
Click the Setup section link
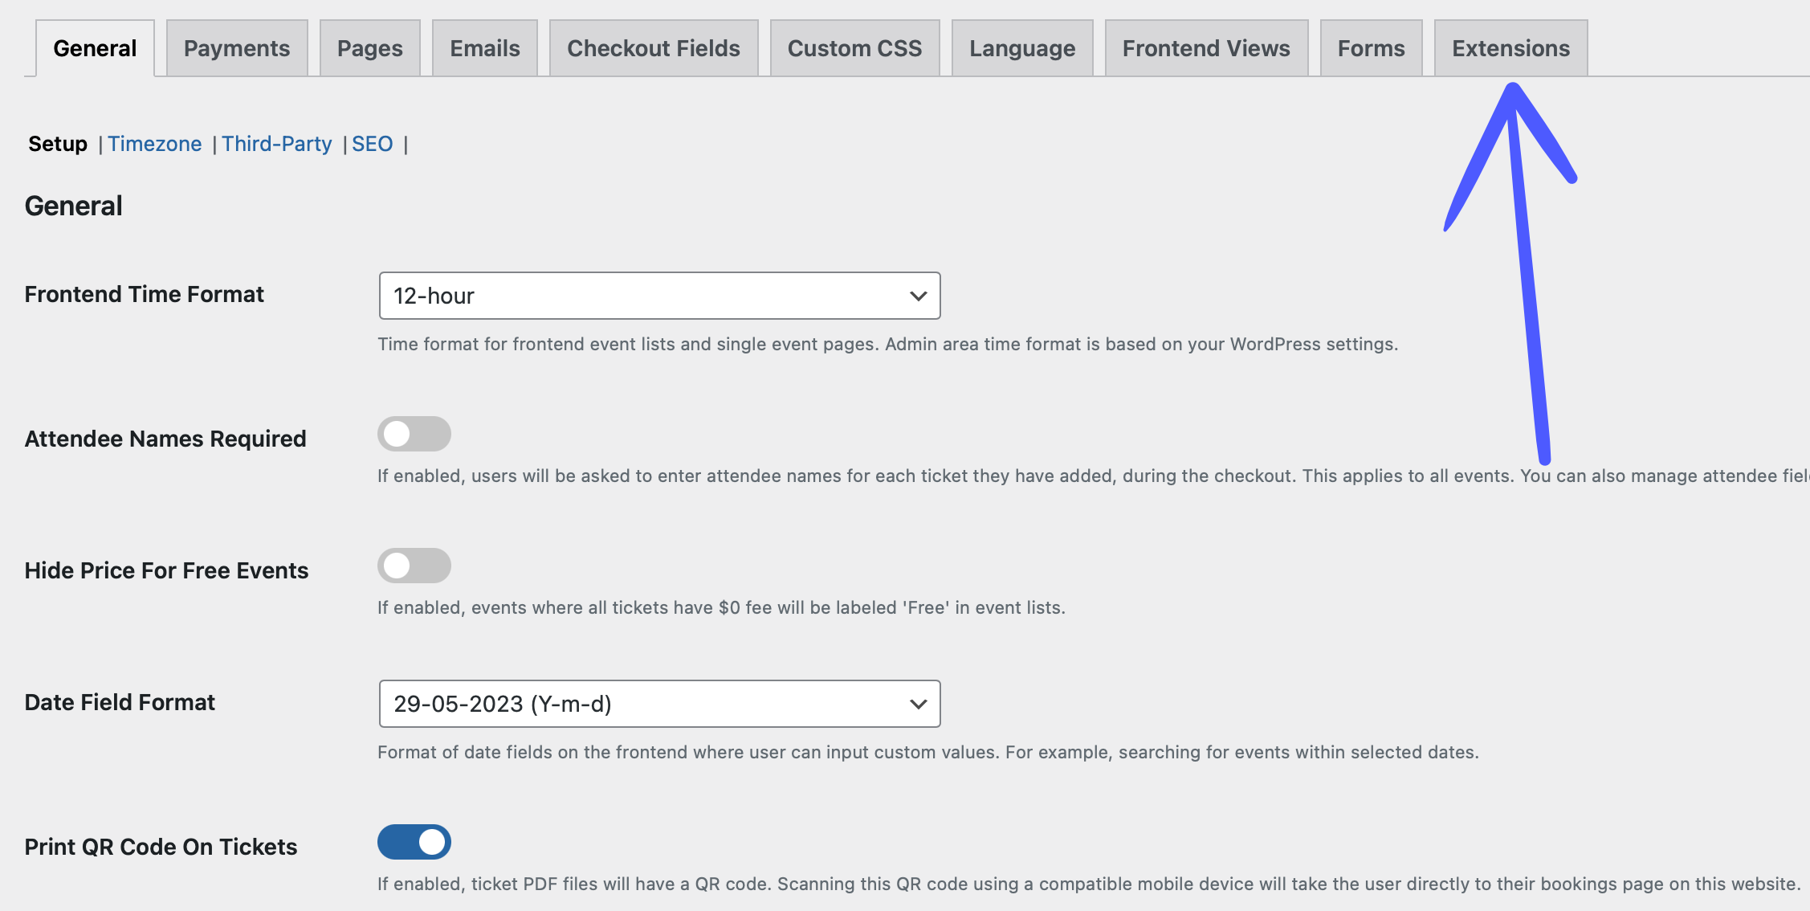coord(58,144)
